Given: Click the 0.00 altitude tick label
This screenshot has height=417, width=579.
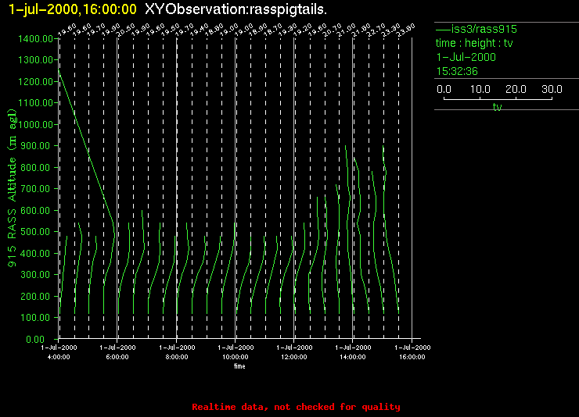Looking at the screenshot, I should click(35, 339).
